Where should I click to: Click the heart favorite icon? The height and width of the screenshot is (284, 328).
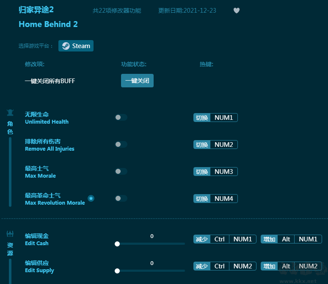[237, 11]
